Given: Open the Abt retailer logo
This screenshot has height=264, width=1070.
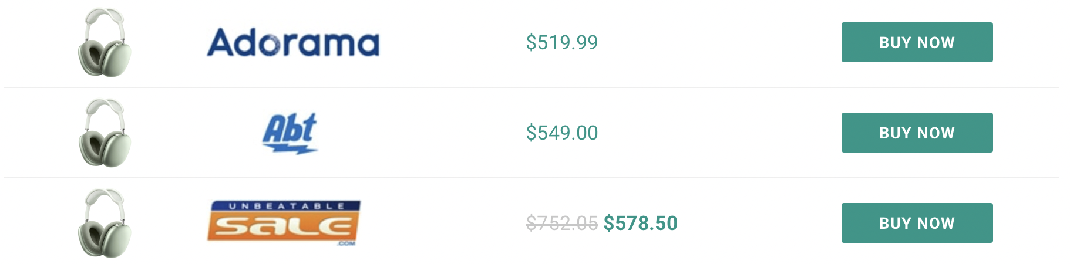Looking at the screenshot, I should pos(290,134).
